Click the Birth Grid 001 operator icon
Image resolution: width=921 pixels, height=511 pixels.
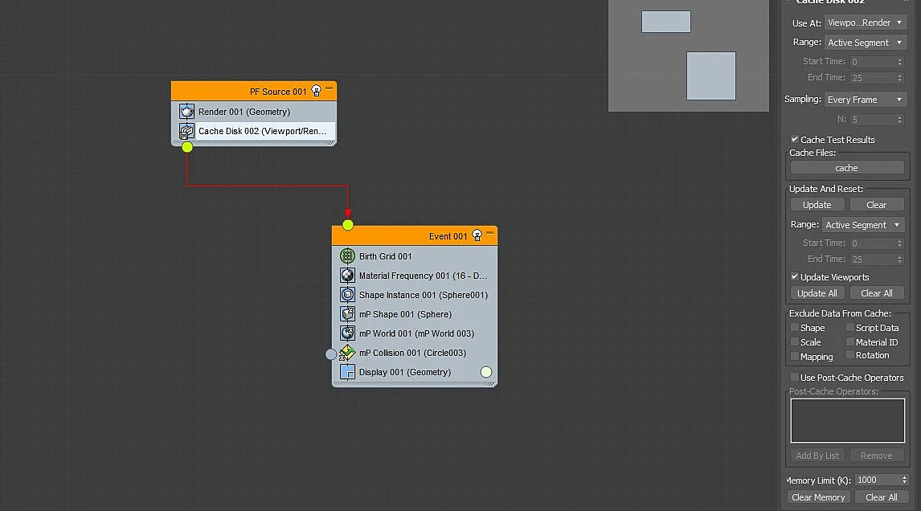[x=348, y=256]
